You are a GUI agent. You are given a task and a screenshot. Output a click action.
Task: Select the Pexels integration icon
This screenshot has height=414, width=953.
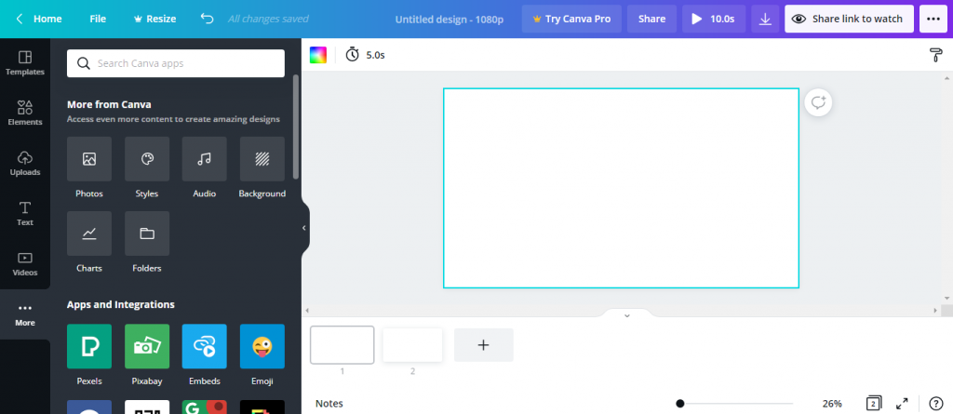(89, 346)
